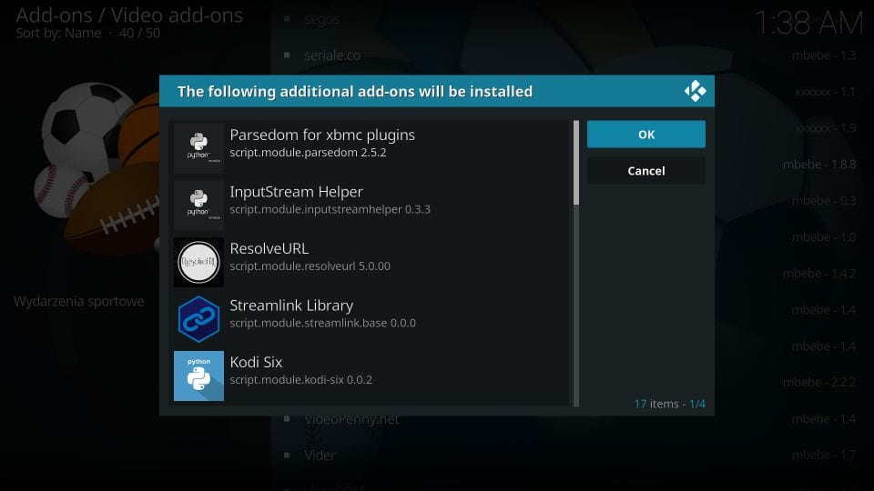Click 'script.module.streamlink.base 0.0.0' text
874x491 pixels.
coord(322,323)
